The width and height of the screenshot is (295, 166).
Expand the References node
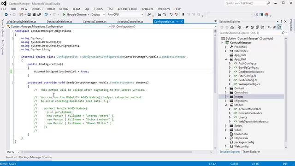(x=226, y=51)
